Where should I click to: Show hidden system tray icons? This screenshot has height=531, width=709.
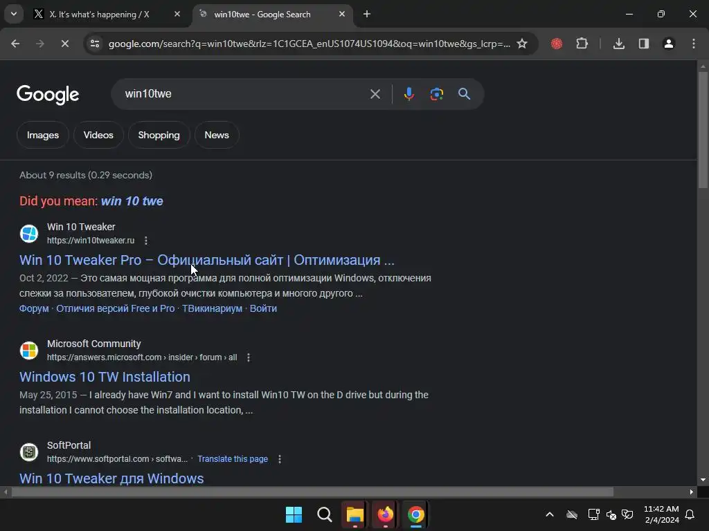tap(550, 514)
